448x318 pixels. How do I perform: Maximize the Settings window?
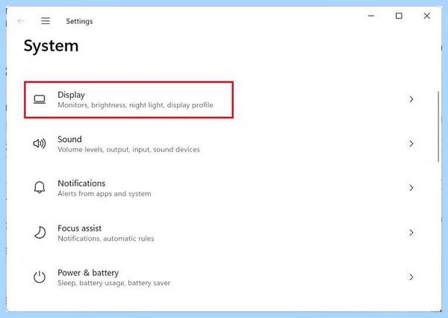click(x=399, y=16)
